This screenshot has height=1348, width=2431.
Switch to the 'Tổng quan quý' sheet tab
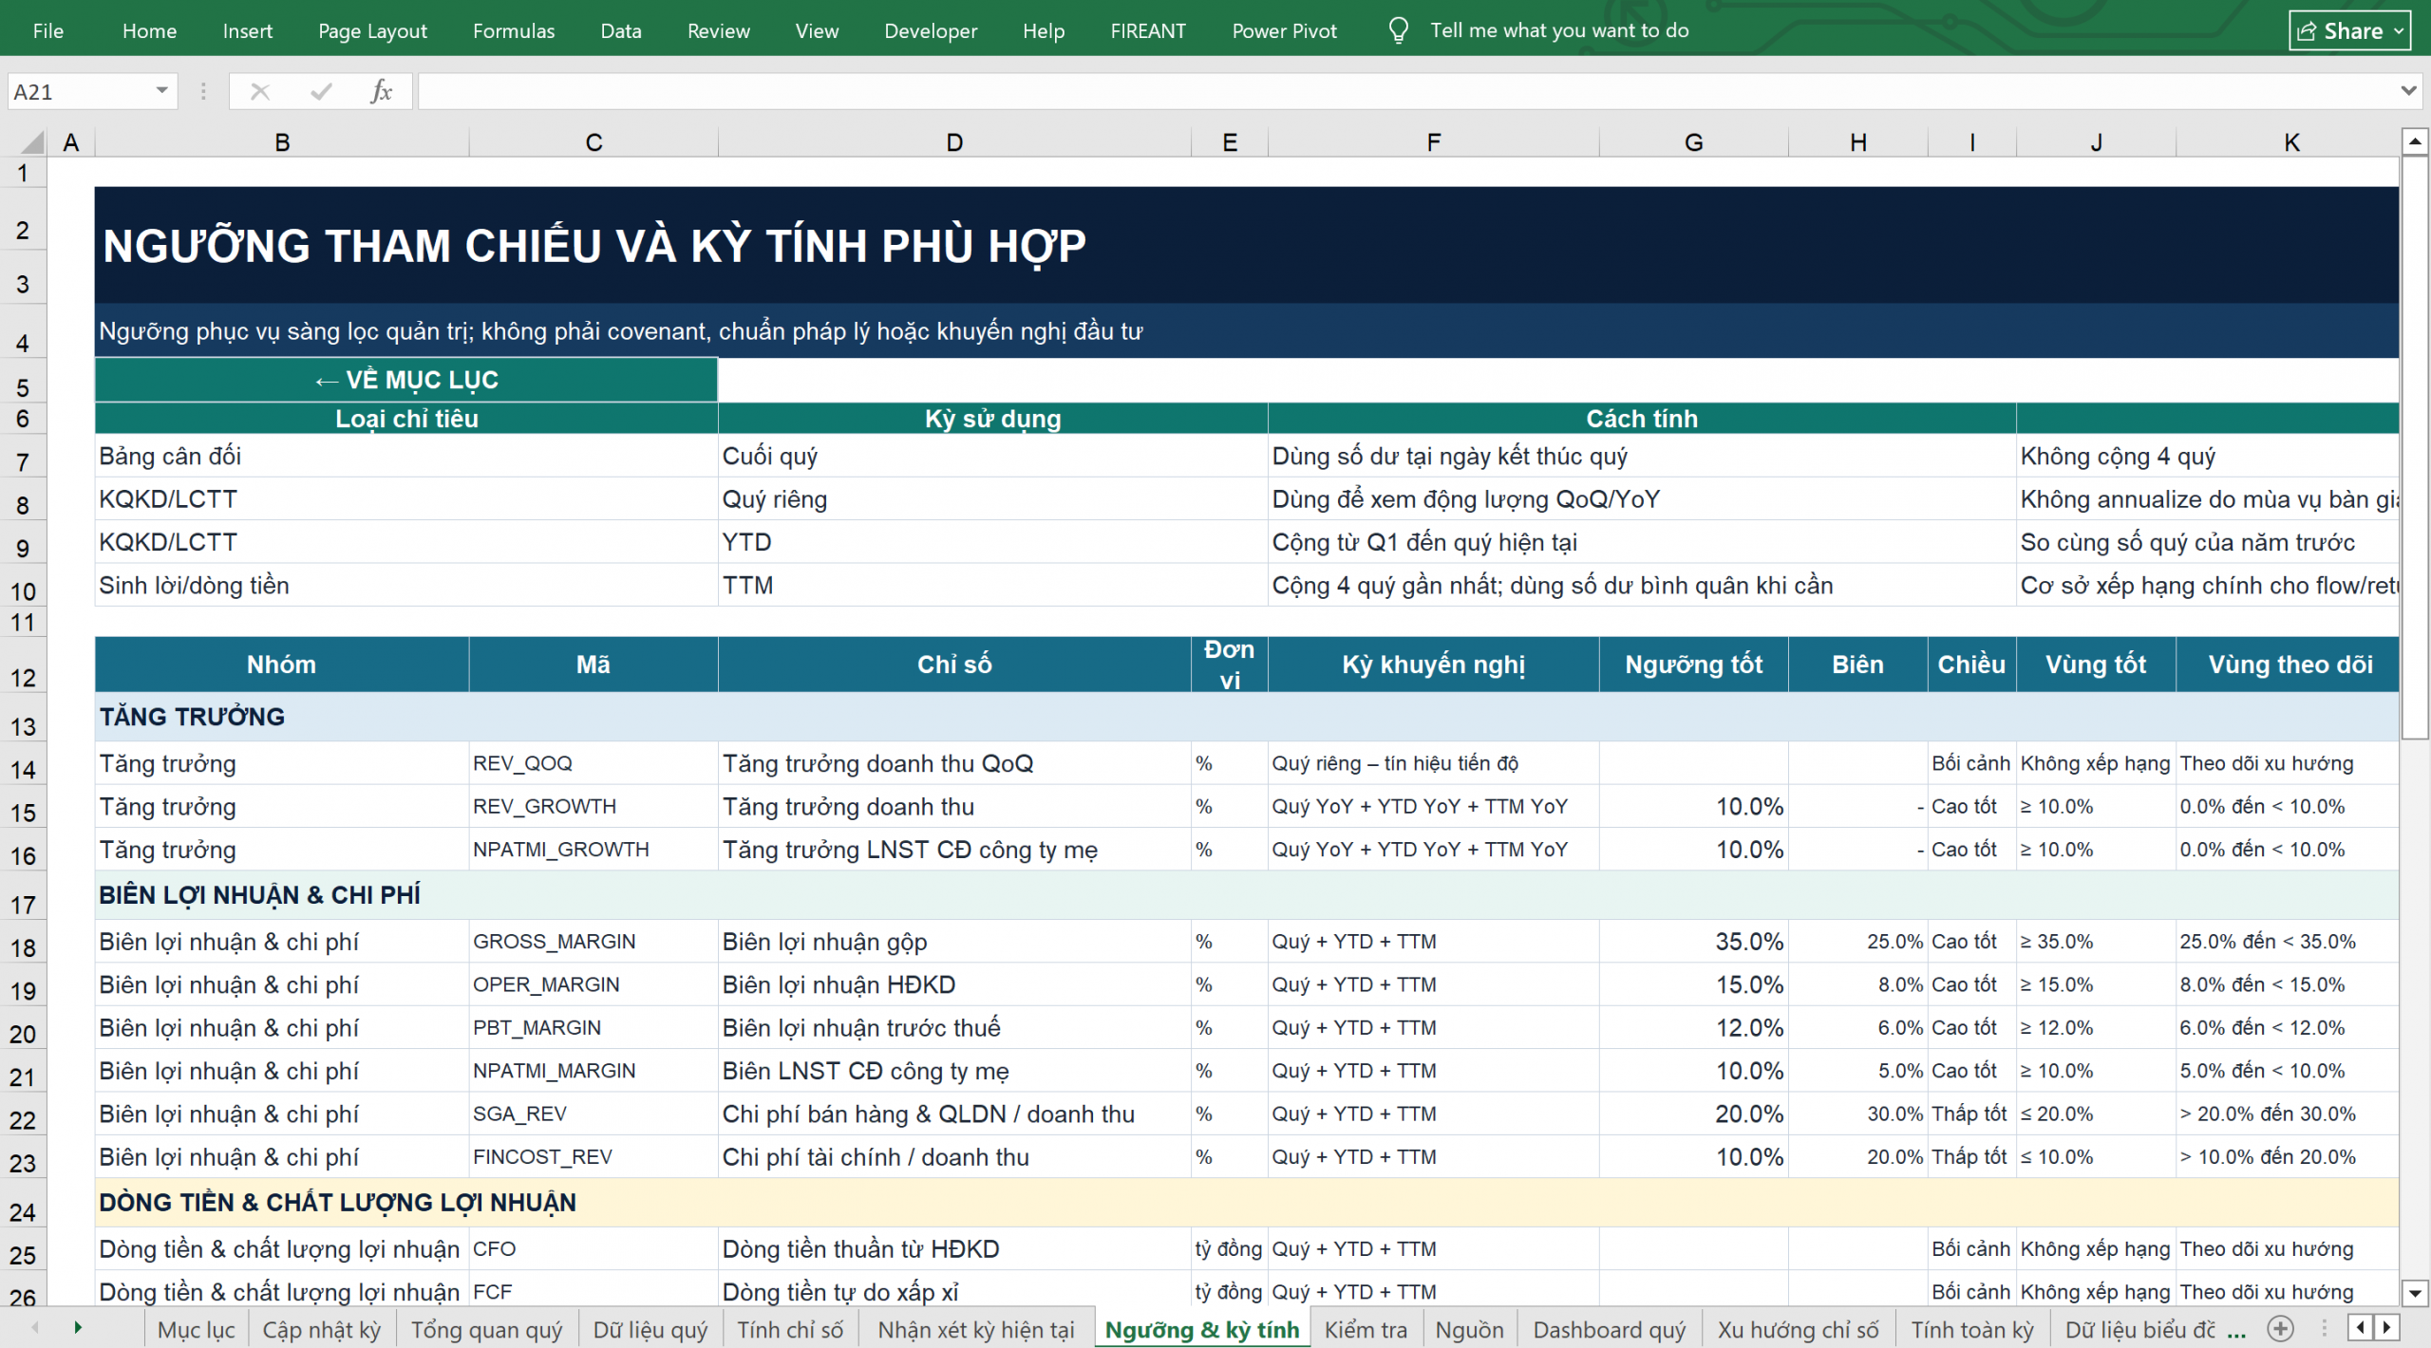tap(486, 1329)
